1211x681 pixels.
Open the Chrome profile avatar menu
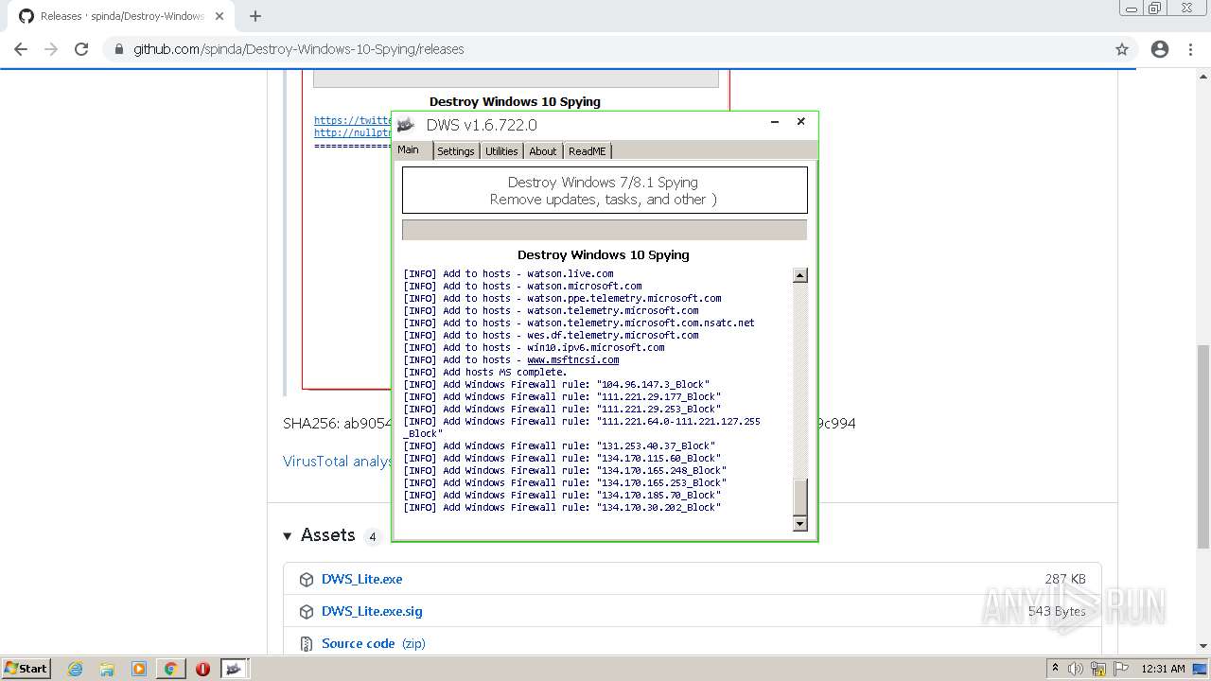[1160, 49]
